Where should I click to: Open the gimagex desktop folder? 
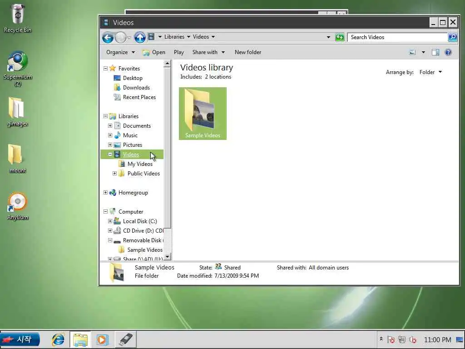[x=18, y=112]
